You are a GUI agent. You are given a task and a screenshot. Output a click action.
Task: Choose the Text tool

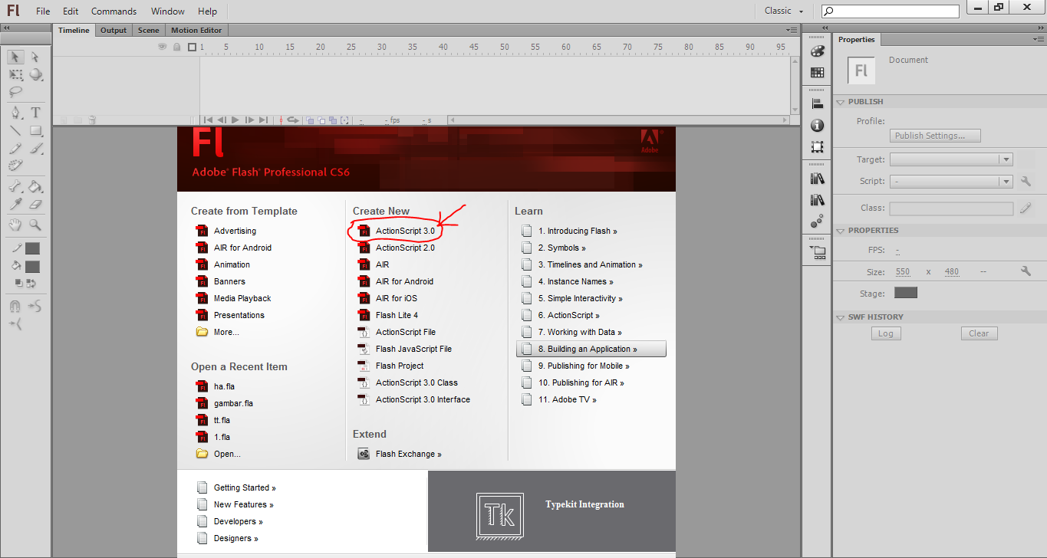pyautogui.click(x=35, y=113)
